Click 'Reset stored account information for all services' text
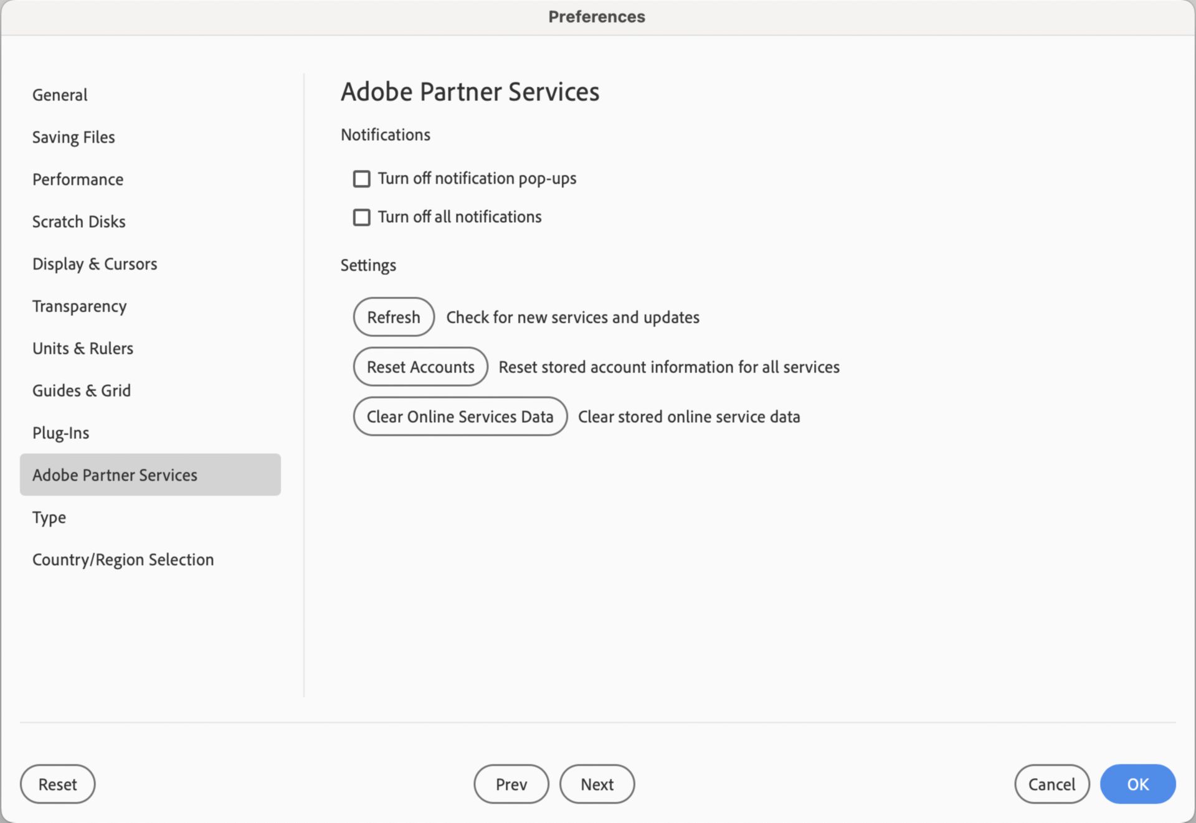Screen dimensions: 1196x823 669,367
